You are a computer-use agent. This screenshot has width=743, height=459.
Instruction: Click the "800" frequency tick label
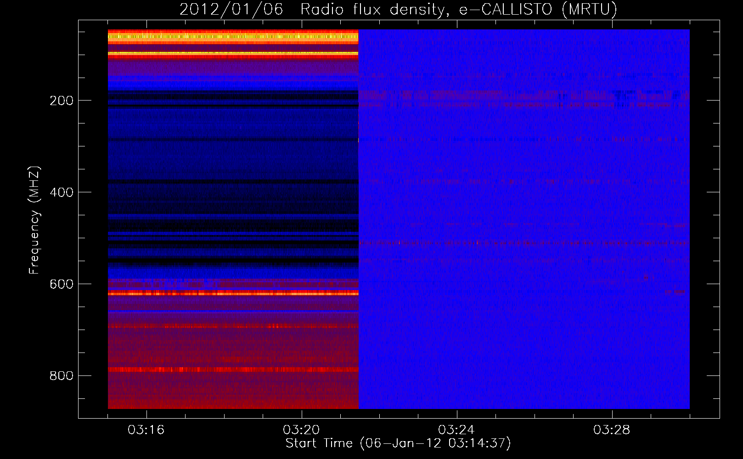pos(62,376)
